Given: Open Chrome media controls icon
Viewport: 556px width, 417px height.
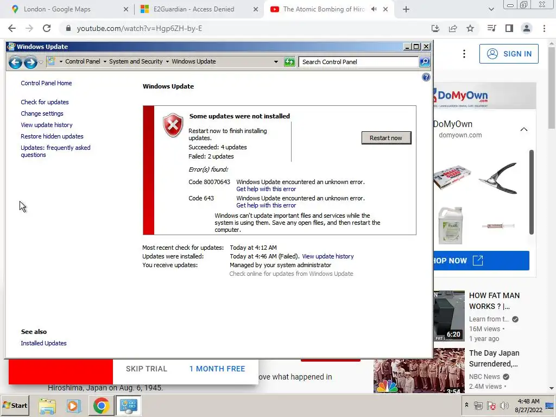Looking at the screenshot, I should [491, 28].
